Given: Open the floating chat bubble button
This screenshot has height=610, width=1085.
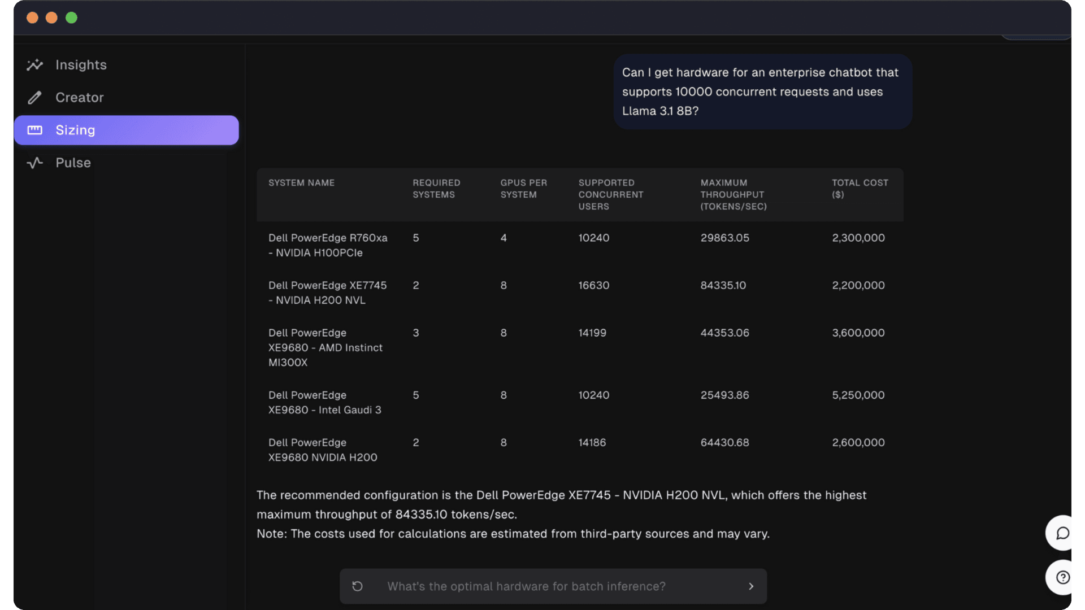Looking at the screenshot, I should 1062,533.
